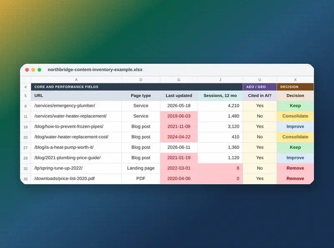The height and width of the screenshot is (248, 334).
Task: Click Keep decision for heat-pump row
Action: pyautogui.click(x=295, y=148)
